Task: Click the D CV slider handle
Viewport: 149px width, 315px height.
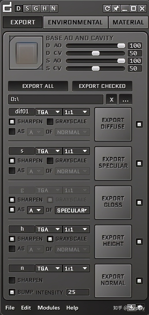Action: (96, 53)
